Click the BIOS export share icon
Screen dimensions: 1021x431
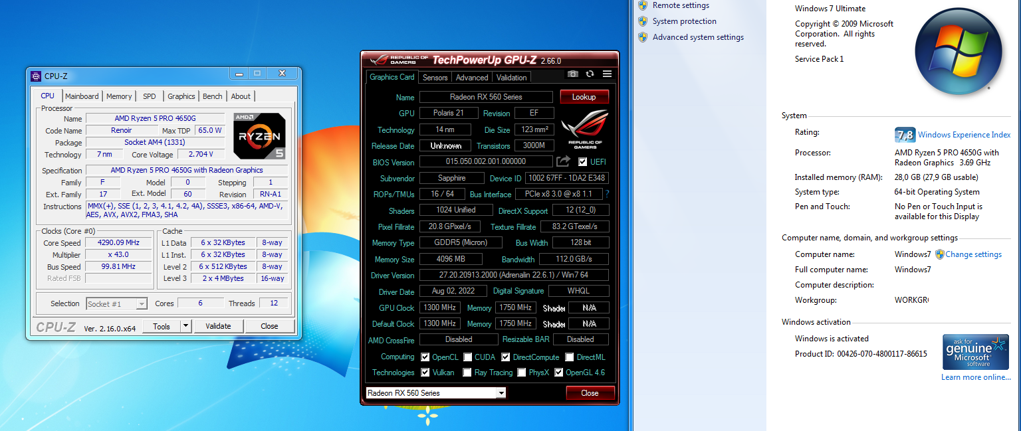[x=563, y=161]
